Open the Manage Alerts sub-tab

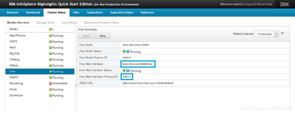[46, 23]
